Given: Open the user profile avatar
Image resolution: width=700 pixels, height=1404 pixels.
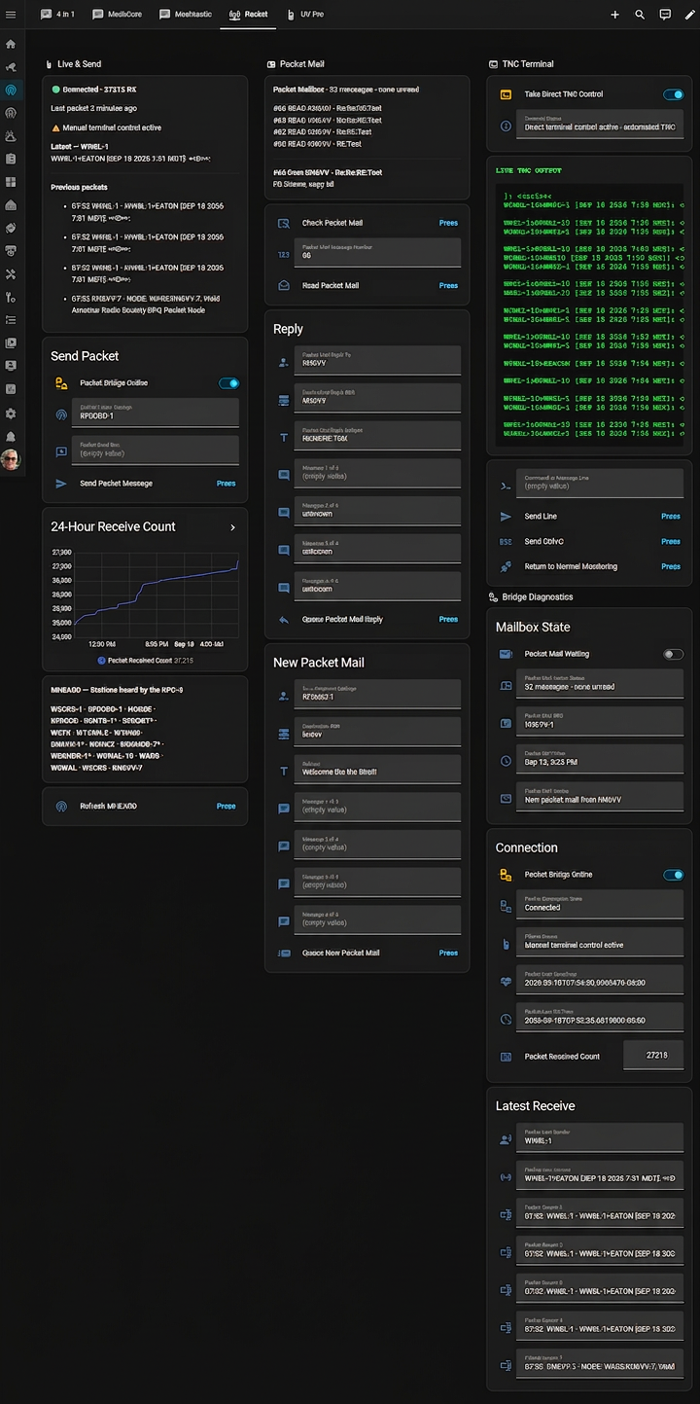Looking at the screenshot, I should tap(11, 459).
